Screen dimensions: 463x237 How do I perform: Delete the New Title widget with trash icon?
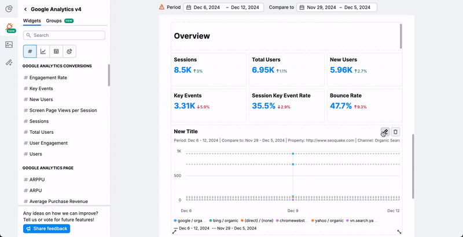[x=395, y=132]
